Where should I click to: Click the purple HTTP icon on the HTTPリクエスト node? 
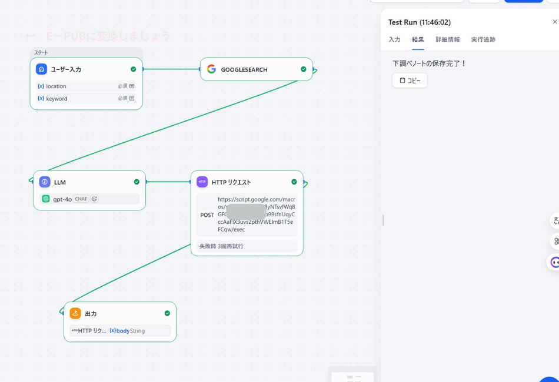202,182
